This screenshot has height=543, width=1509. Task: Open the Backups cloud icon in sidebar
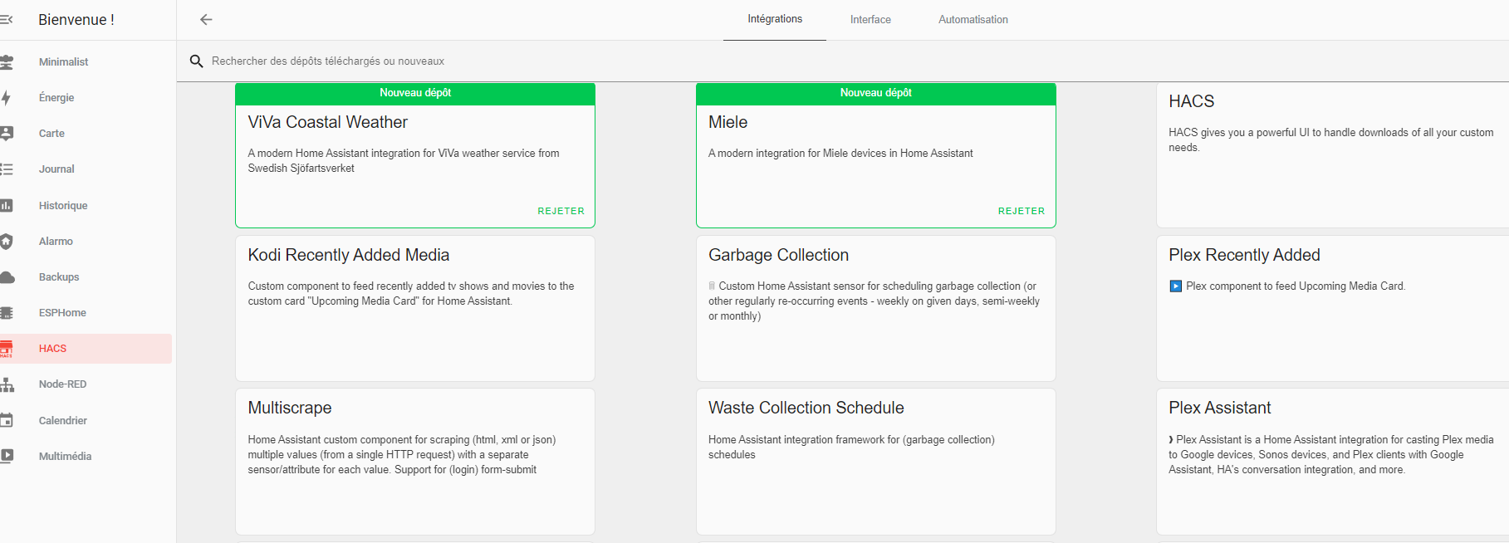(x=7, y=277)
